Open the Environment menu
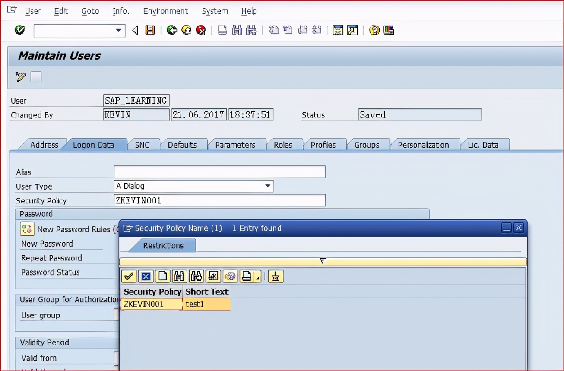 tap(165, 11)
